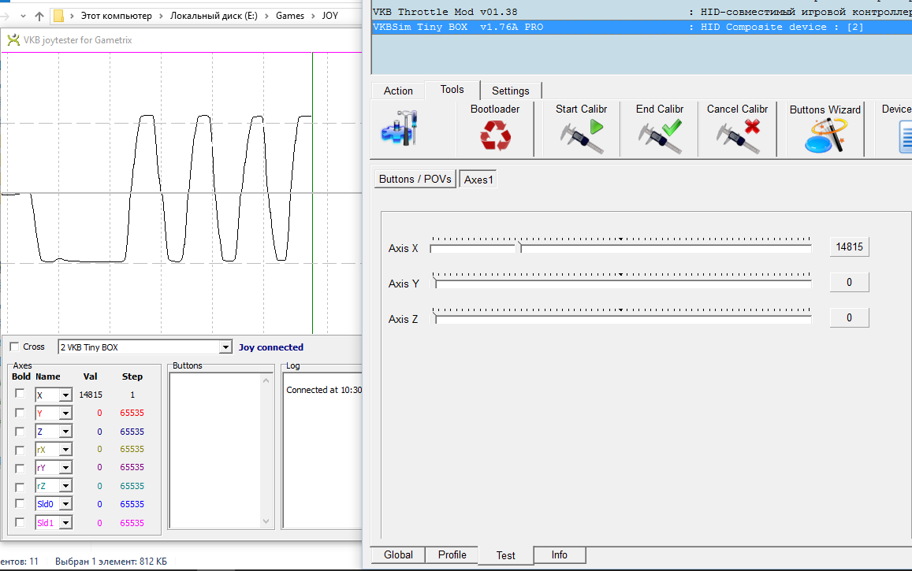
Task: Click the Device toolbar icon at right edge
Action: click(x=904, y=136)
